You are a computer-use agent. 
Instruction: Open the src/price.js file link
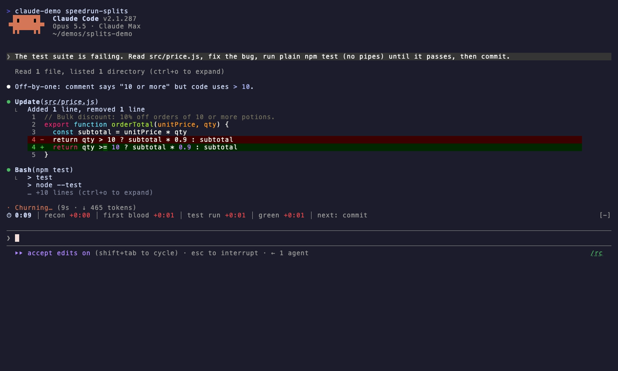[x=69, y=102]
